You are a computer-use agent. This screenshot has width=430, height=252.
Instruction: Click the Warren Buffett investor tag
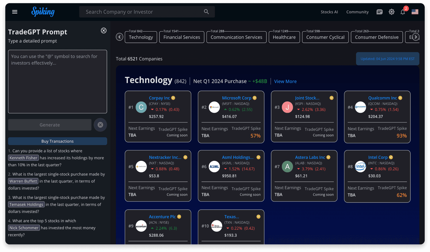point(23,181)
